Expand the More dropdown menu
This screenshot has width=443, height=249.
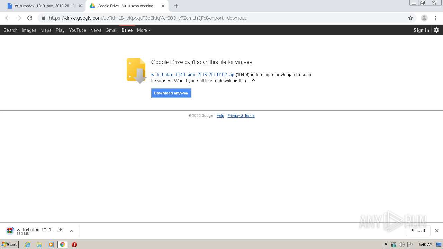144,30
